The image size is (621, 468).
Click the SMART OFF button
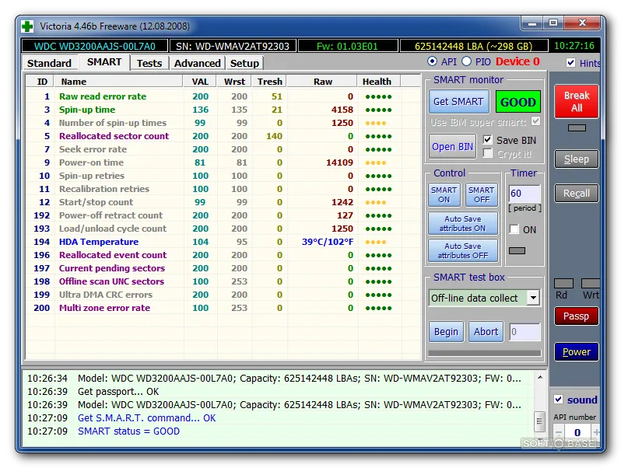481,194
